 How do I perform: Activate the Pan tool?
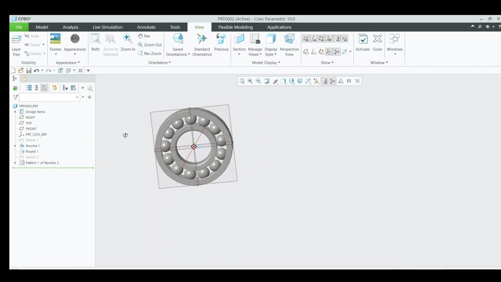coord(144,36)
